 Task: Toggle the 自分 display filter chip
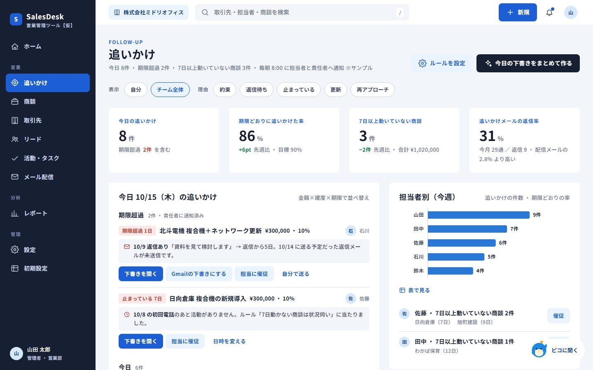coord(136,90)
